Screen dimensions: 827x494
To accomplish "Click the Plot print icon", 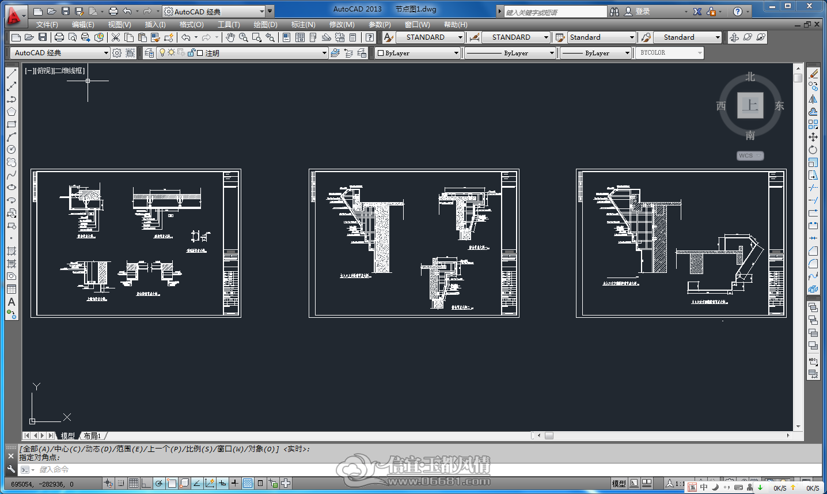I will (59, 37).
